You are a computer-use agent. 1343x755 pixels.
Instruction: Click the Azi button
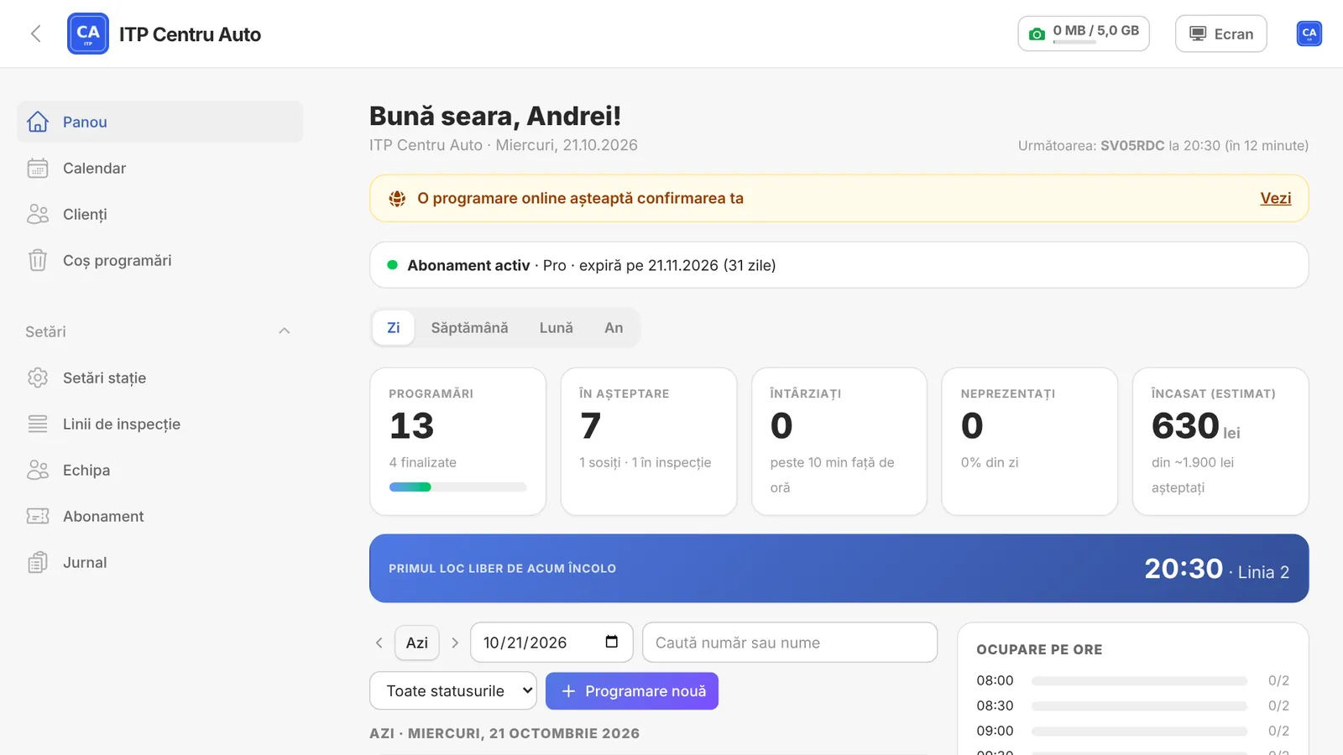(x=417, y=643)
